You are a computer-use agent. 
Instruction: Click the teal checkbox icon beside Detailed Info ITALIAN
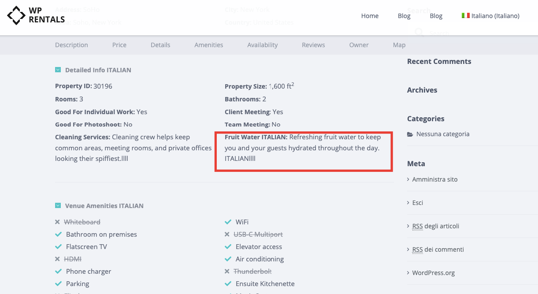tap(58, 69)
